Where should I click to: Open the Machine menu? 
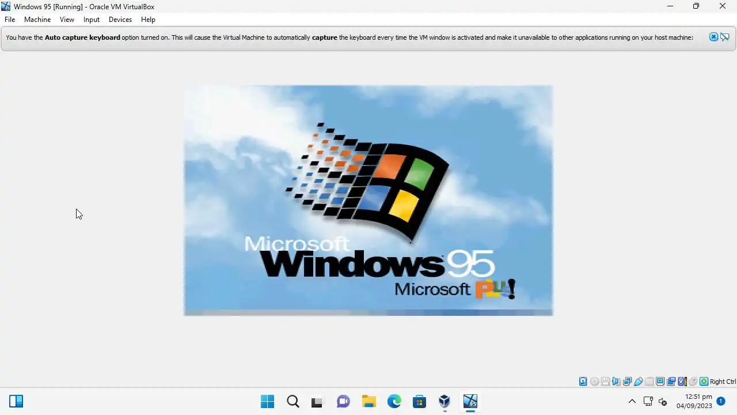(37, 20)
